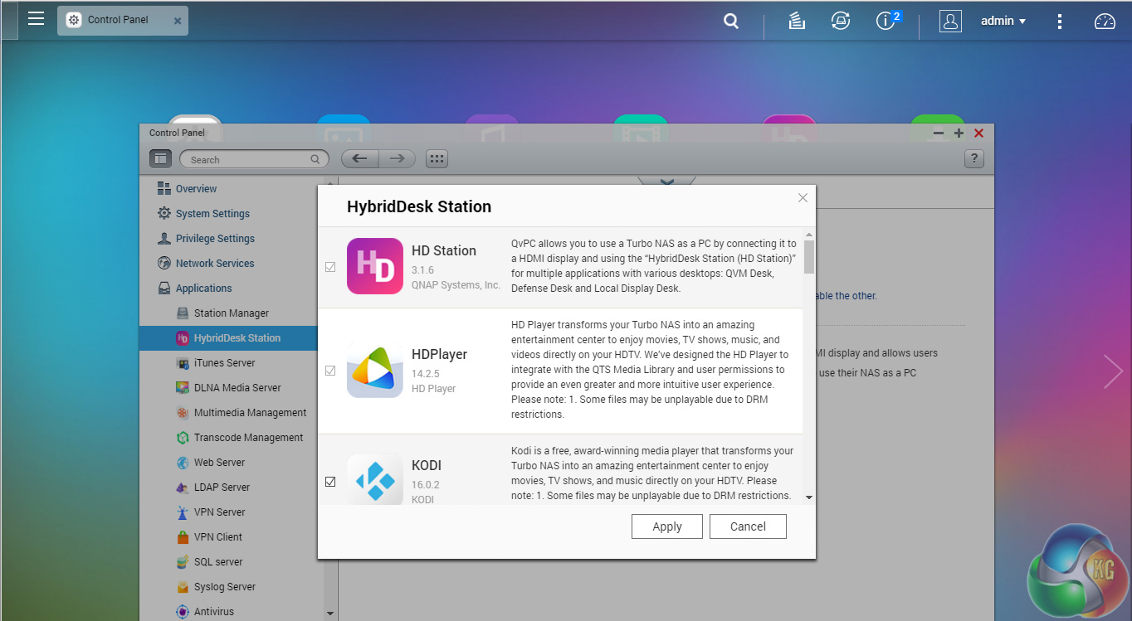Go to next desktop page arrow
1132x621 pixels.
click(1113, 371)
